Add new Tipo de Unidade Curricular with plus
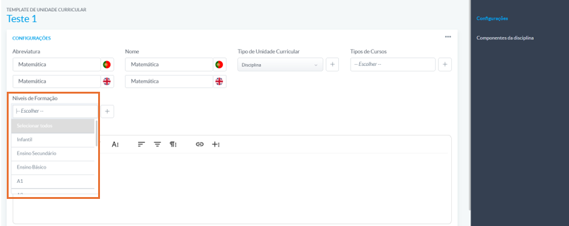 [x=332, y=65]
